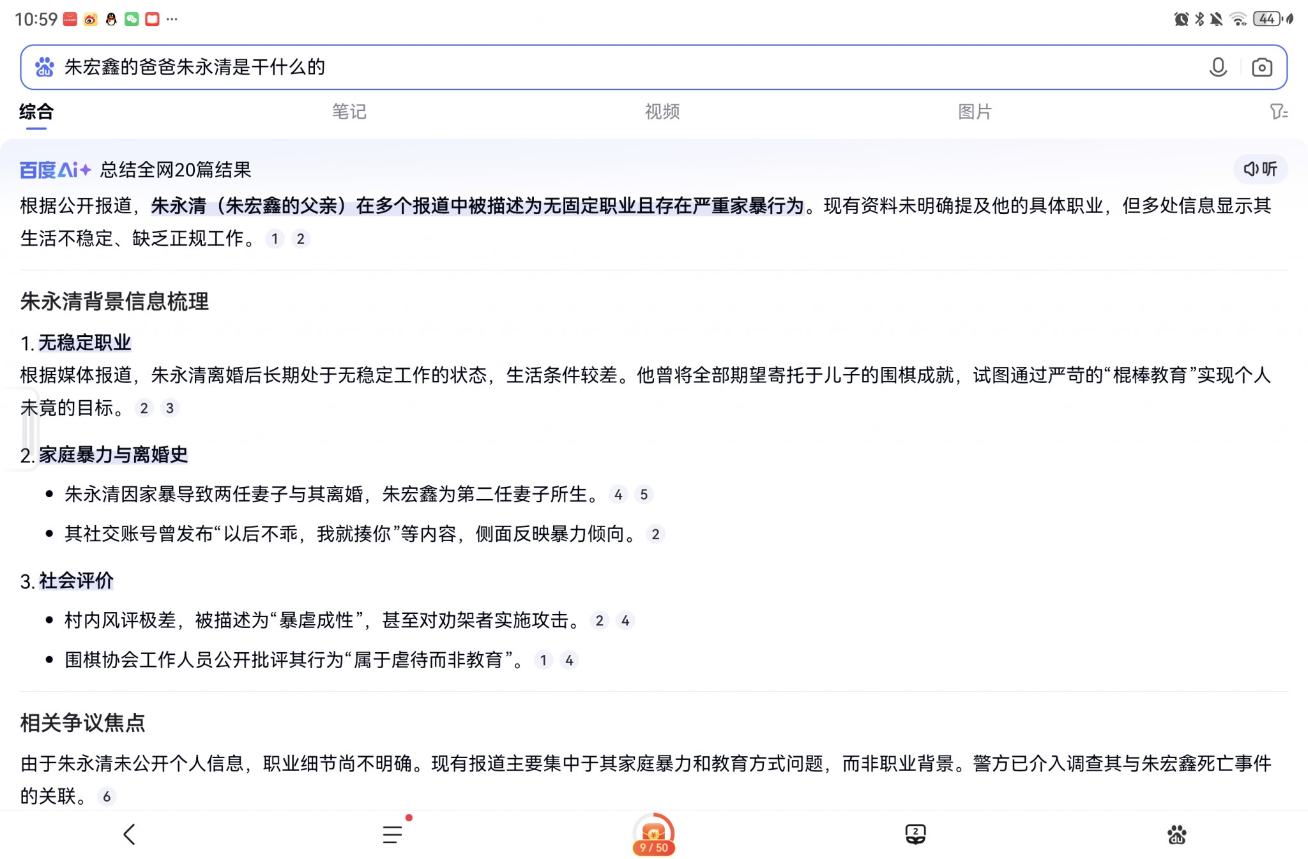The image size is (1308, 859).
Task: Open citation 2 after 未竟的目标
Action: coord(144,408)
